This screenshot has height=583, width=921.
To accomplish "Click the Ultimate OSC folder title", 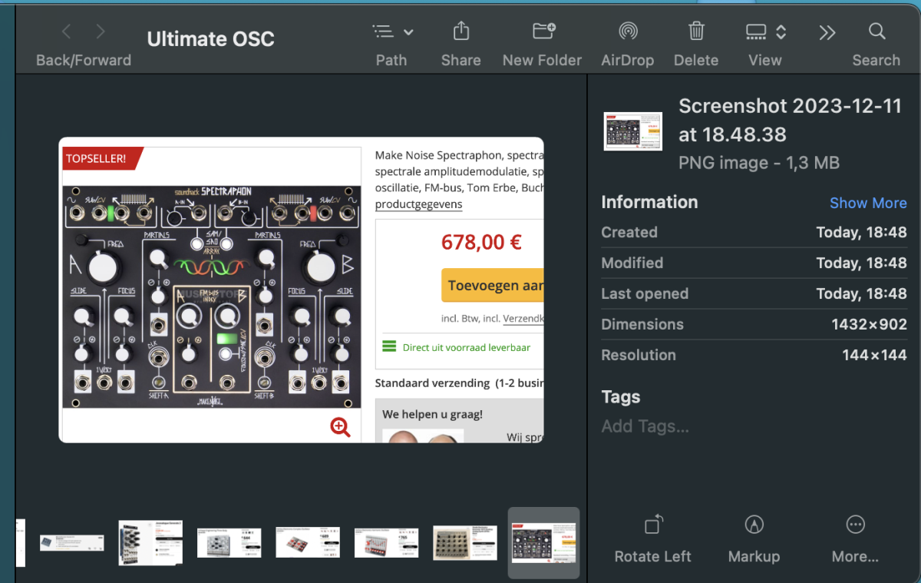I will (x=210, y=39).
